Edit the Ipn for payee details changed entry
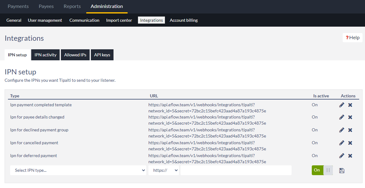365x188 pixels. tap(341, 117)
